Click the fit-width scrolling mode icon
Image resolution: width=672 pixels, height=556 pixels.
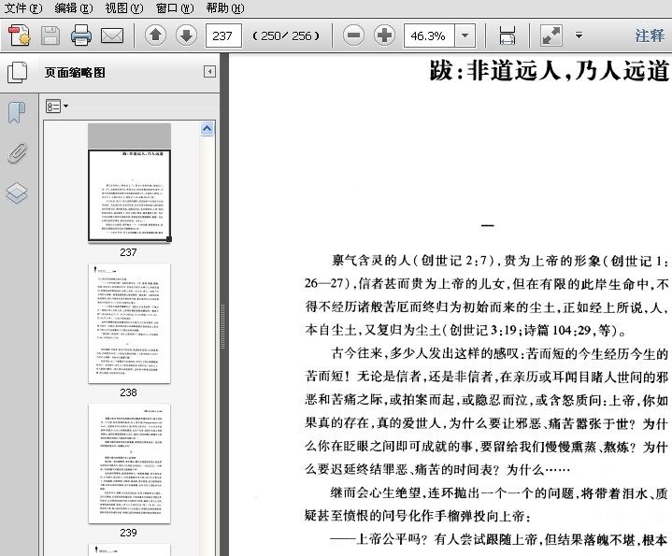coord(508,36)
